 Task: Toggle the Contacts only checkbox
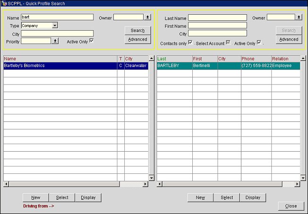(190, 43)
